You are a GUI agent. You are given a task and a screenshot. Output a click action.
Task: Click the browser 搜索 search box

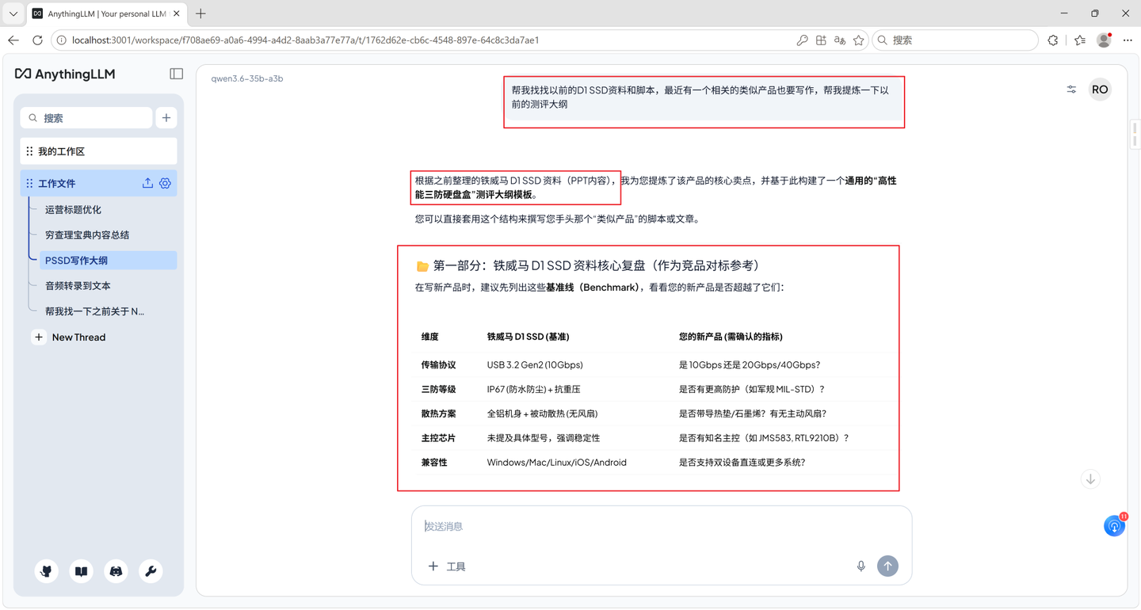[955, 40]
